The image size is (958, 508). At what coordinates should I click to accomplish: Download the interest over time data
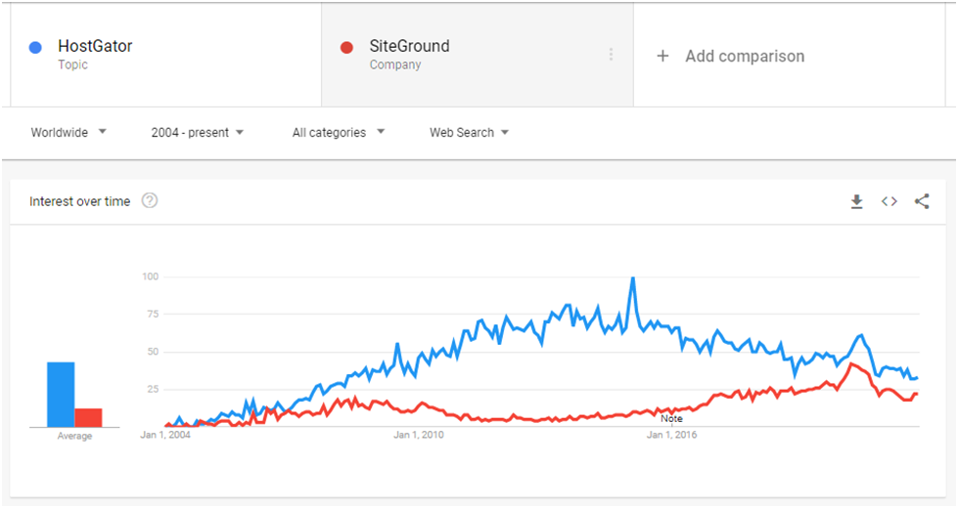[x=856, y=202]
